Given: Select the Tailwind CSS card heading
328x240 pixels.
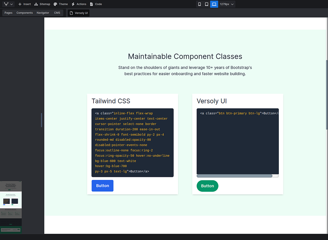Looking at the screenshot, I should pos(111,101).
